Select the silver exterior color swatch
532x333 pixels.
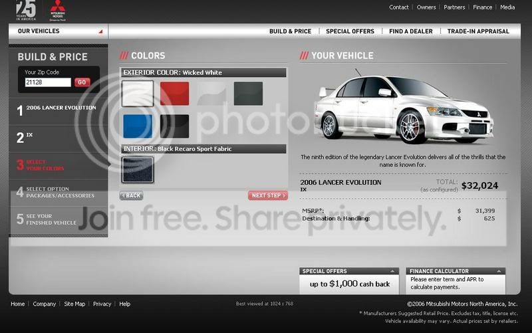(x=211, y=93)
